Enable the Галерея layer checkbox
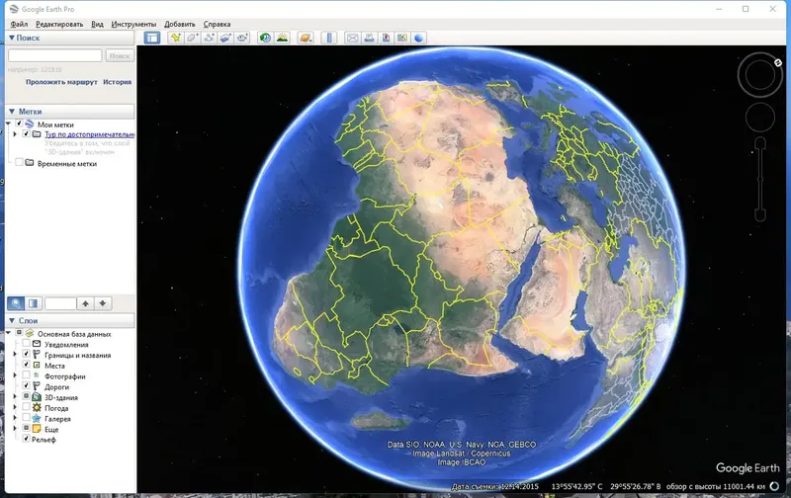Screen dimensions: 791x498 27,418
